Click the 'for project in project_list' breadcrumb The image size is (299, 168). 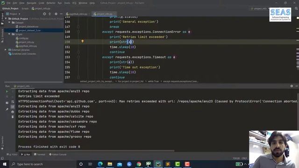131,81
